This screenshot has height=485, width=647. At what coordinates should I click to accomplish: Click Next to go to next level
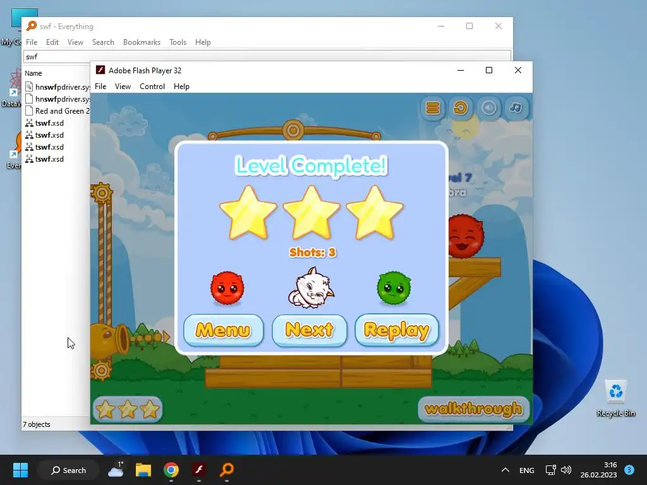coord(310,330)
